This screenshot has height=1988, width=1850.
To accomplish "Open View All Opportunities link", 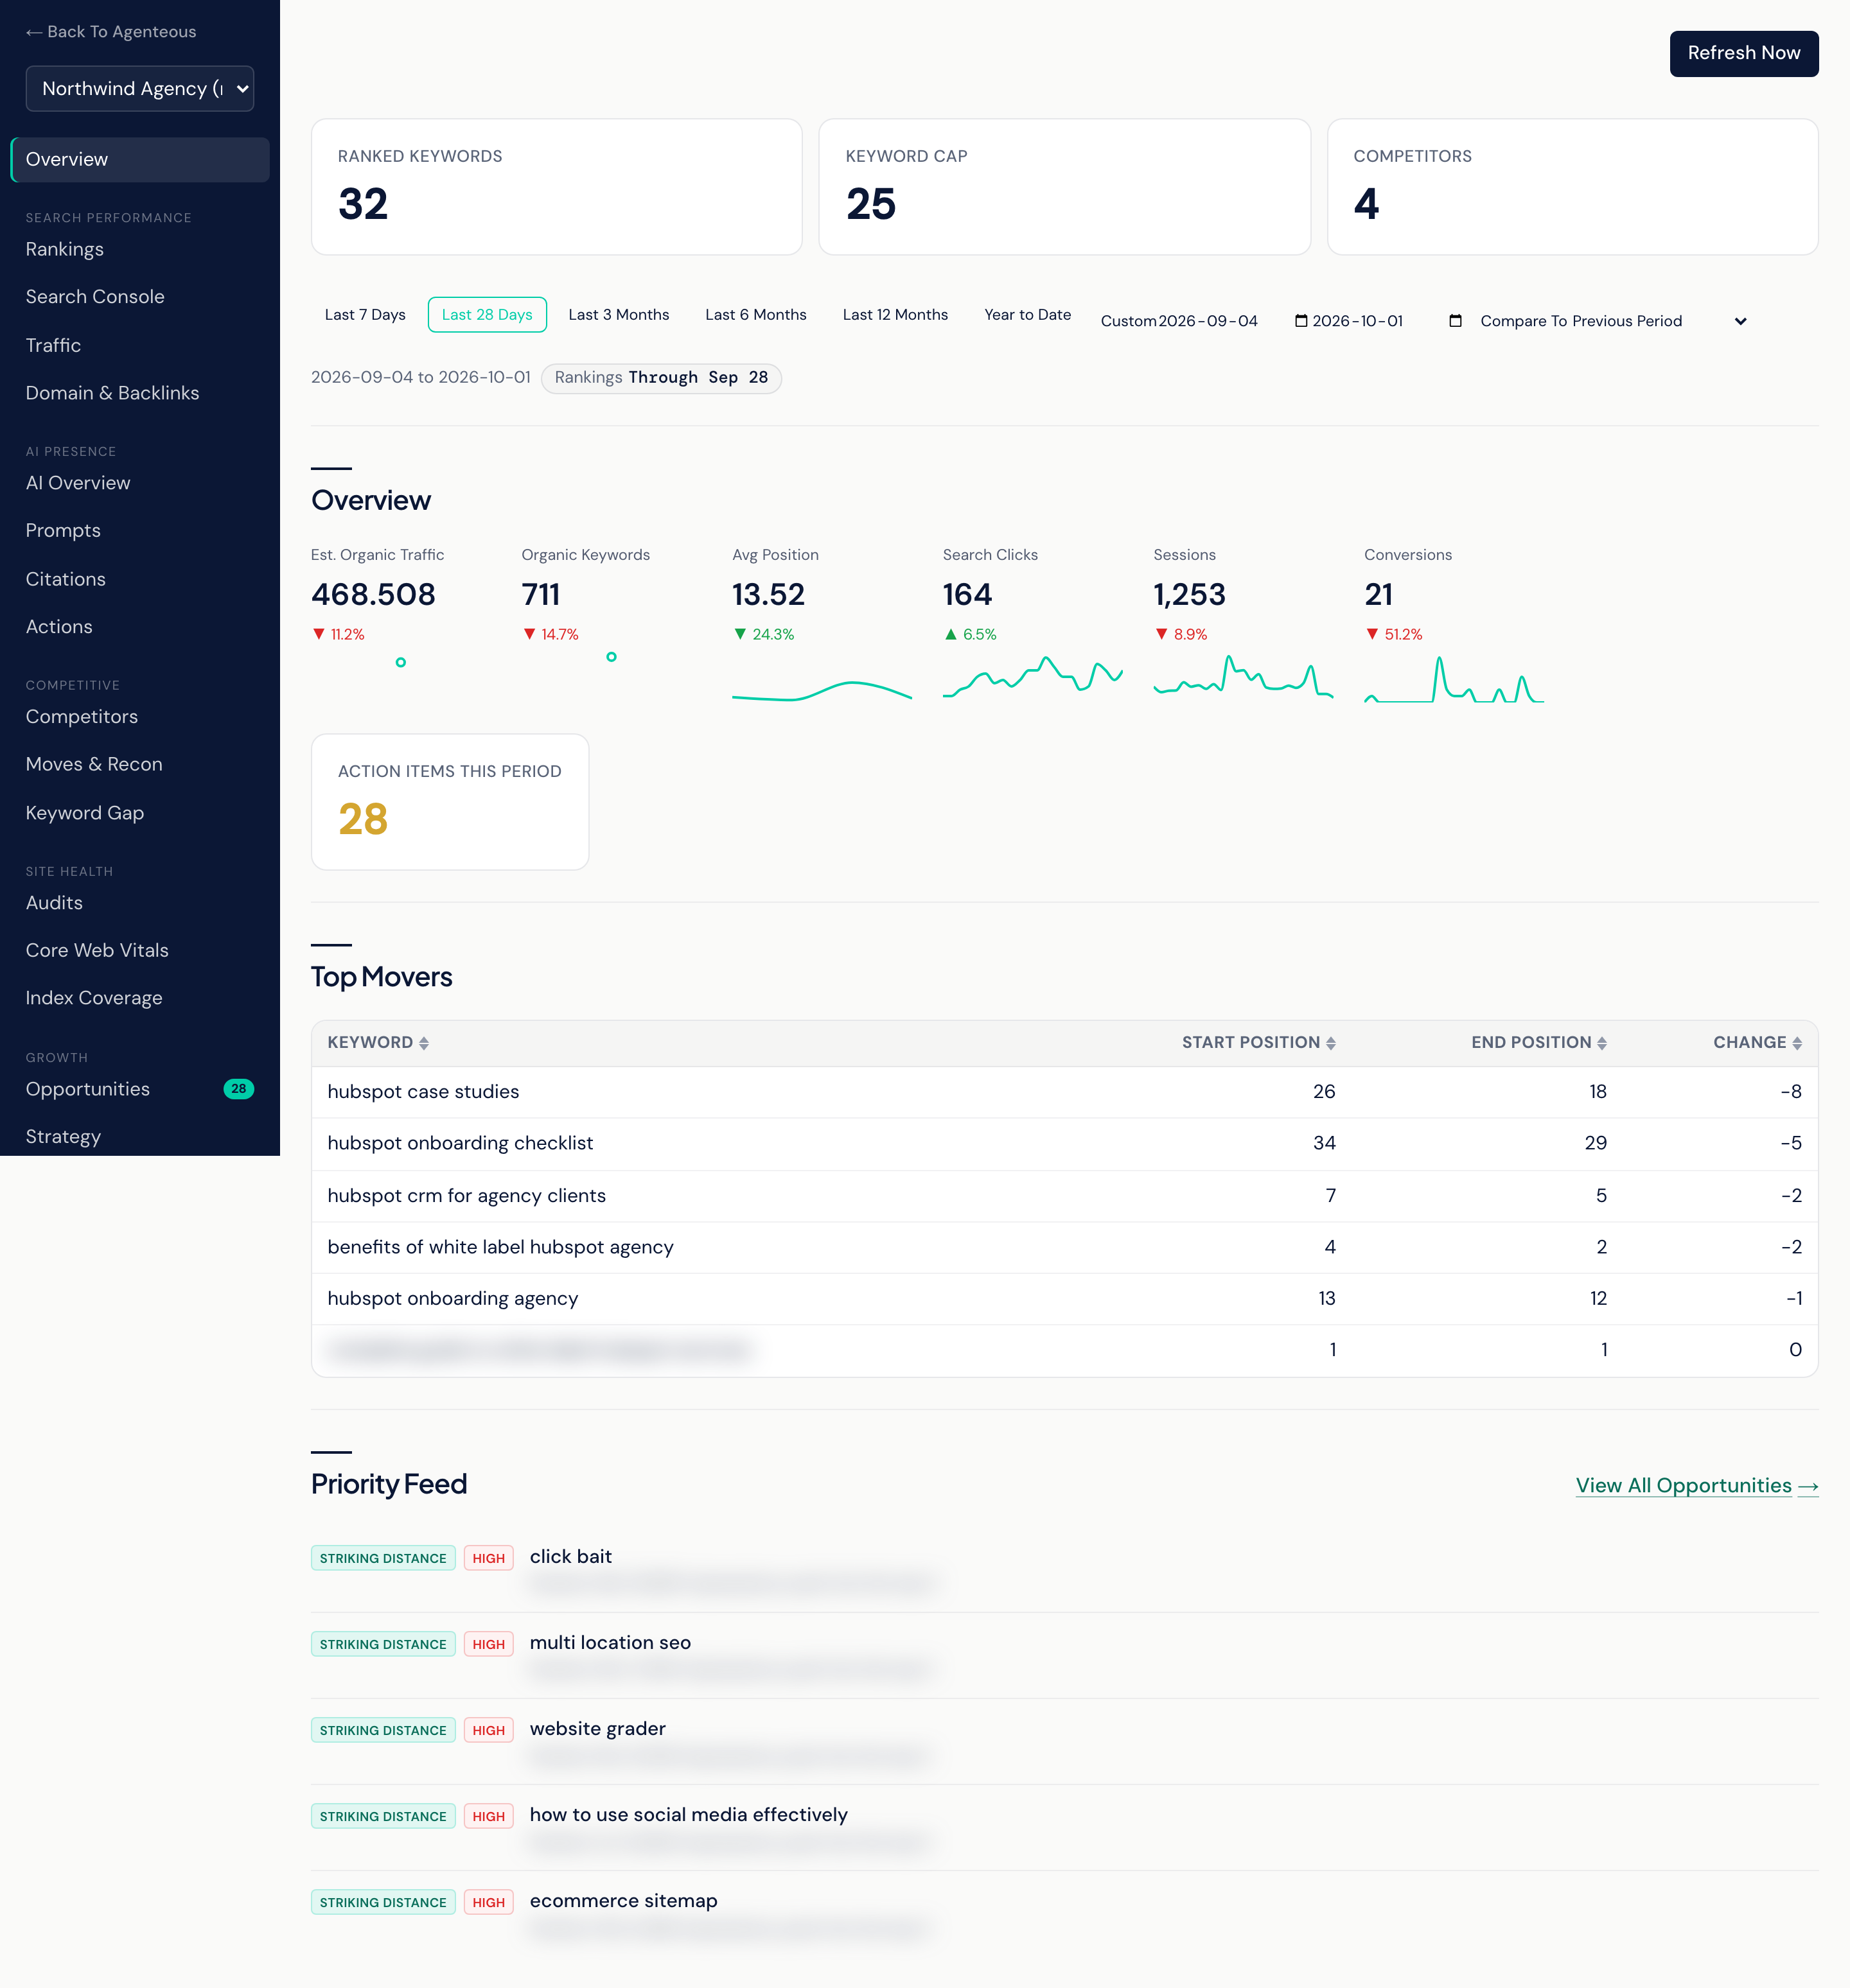I will 1697,1486.
